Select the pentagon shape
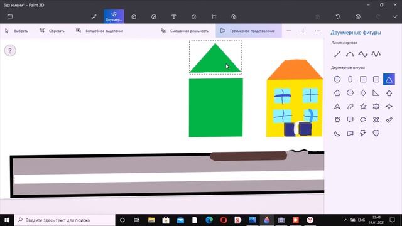The image size is (402, 226). 337,93
